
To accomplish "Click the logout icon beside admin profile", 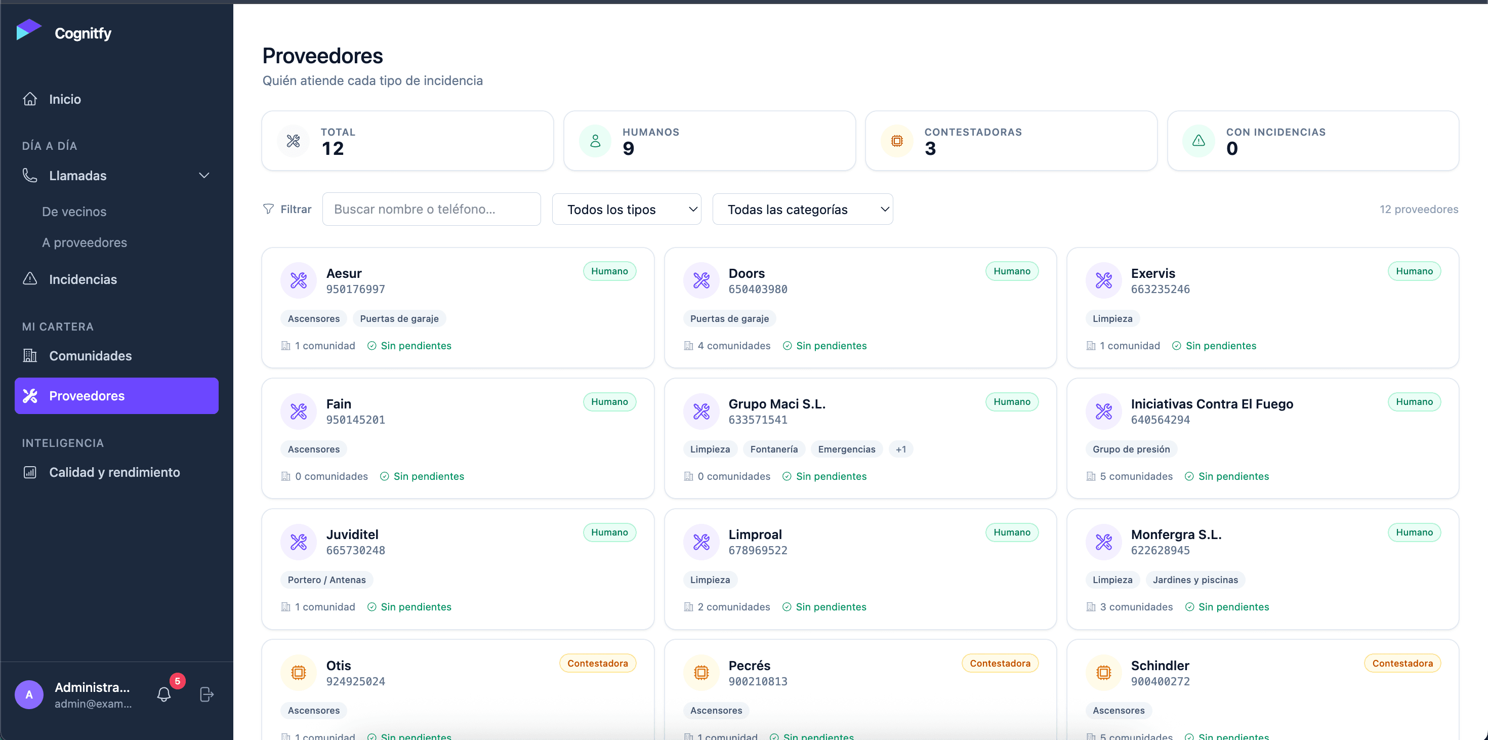I will point(206,694).
